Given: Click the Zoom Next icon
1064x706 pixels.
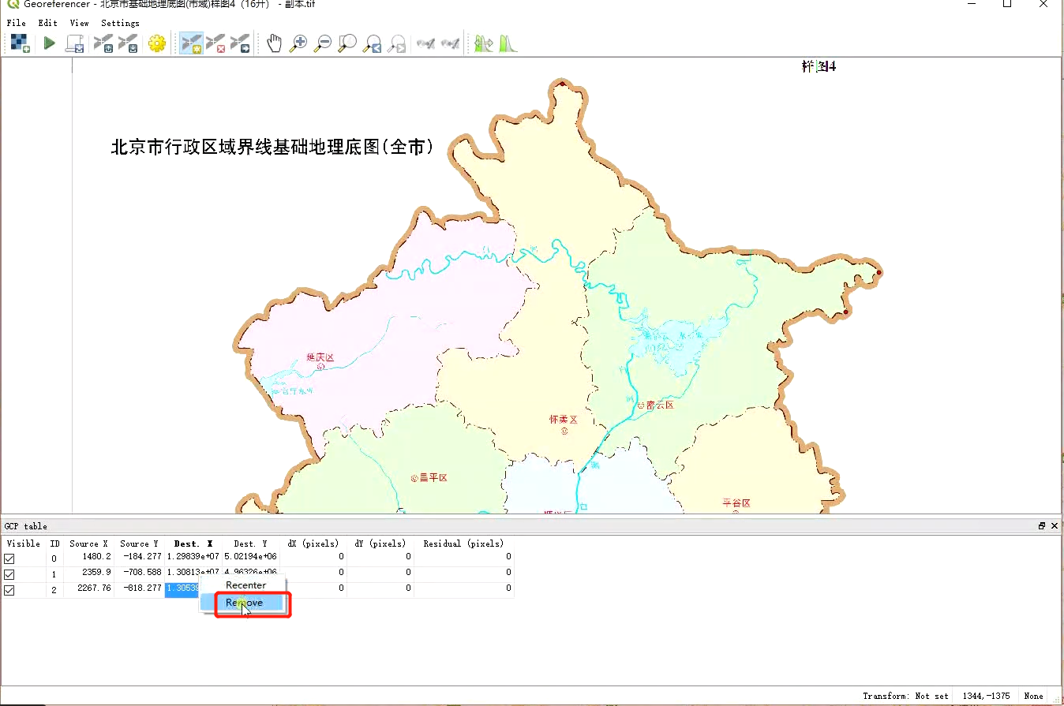Looking at the screenshot, I should [x=397, y=43].
